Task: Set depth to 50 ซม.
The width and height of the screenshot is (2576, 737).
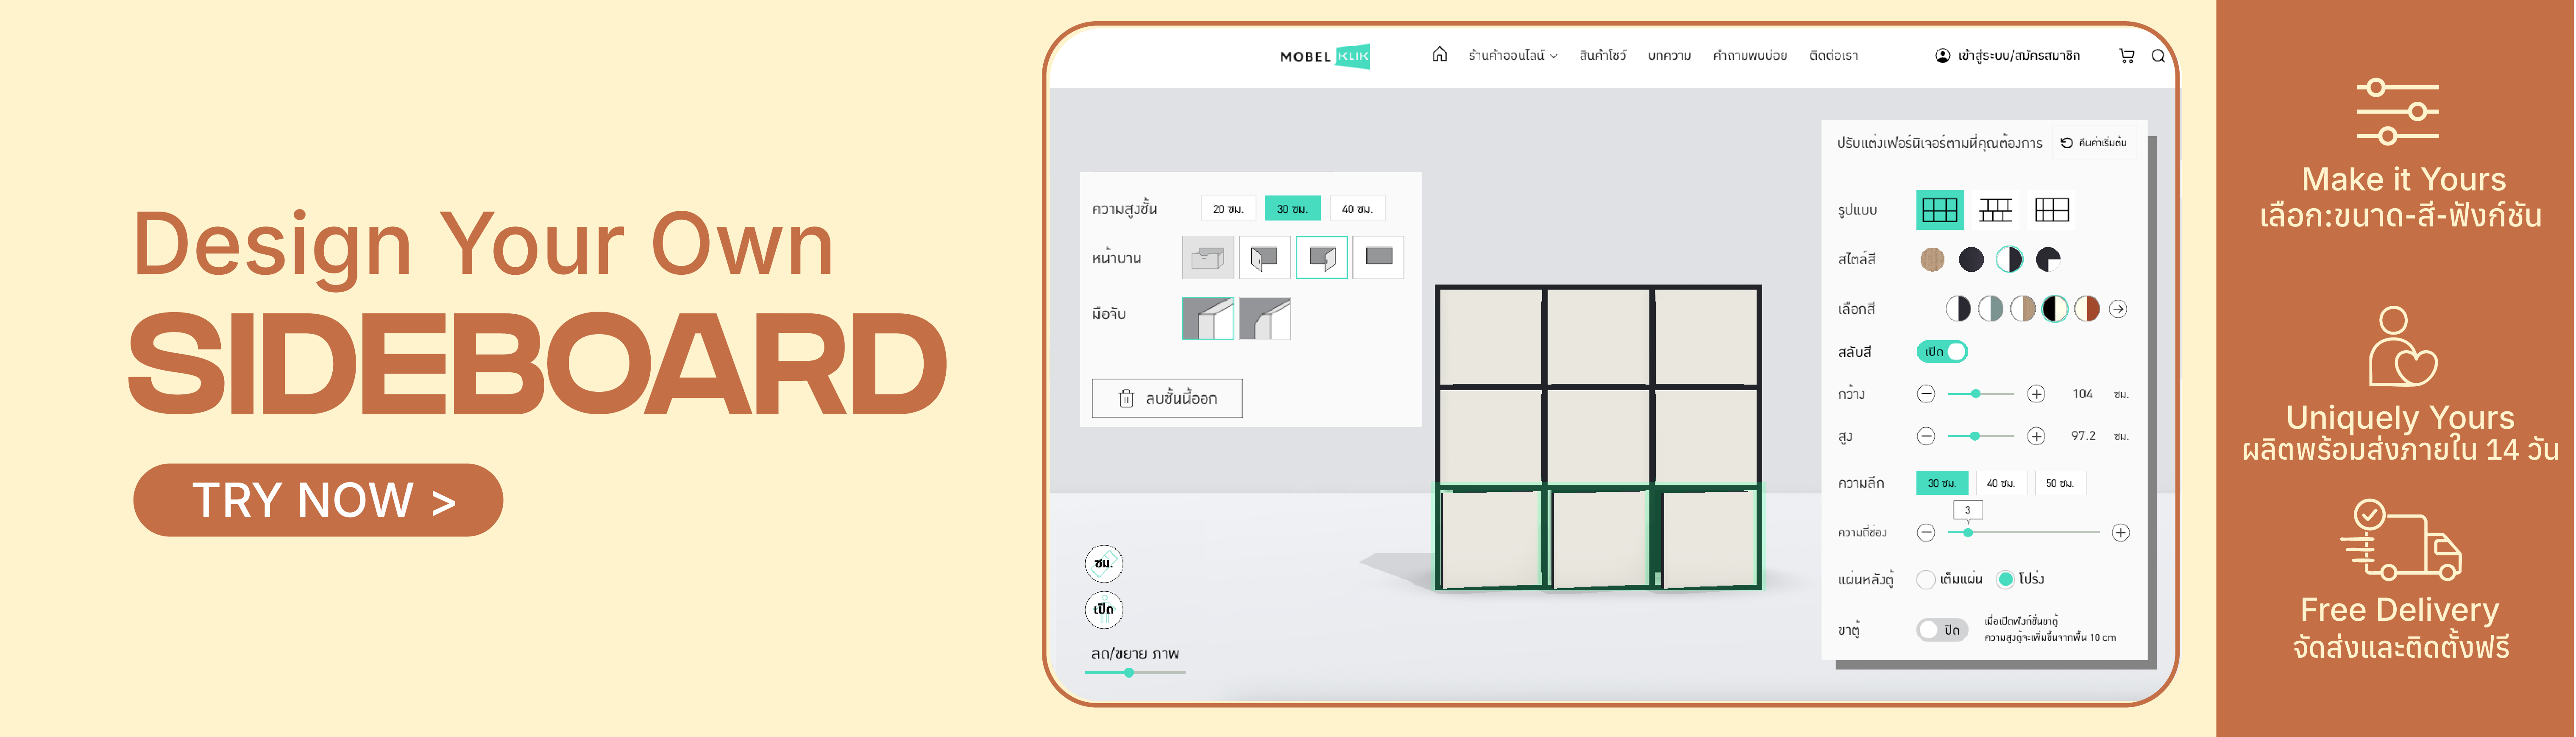Action: [2060, 483]
